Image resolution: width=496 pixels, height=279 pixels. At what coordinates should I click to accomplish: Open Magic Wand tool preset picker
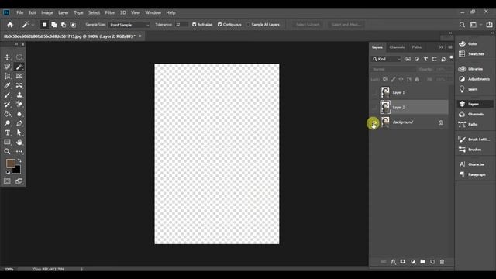[x=28, y=25]
